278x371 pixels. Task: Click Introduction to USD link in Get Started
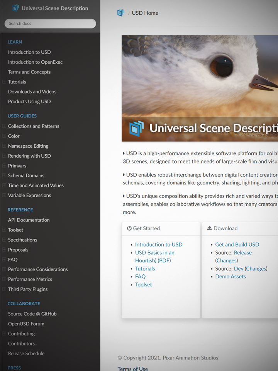coord(159,244)
